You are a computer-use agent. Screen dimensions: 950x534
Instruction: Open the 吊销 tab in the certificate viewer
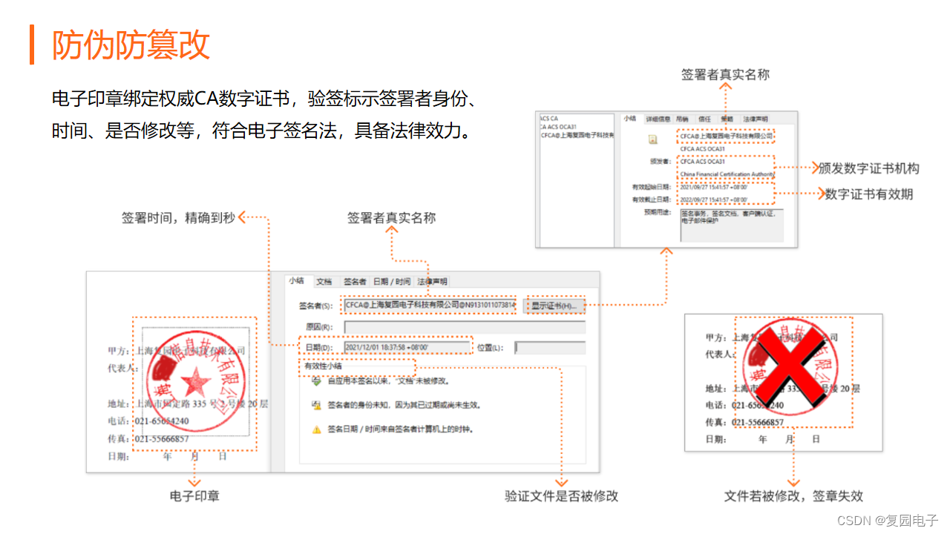click(x=681, y=119)
